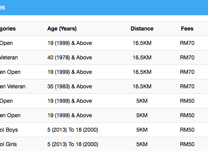Image resolution: width=208 pixels, height=161 pixels.
Task: Click RM70 fee in Veteran row
Action: click(x=187, y=57)
